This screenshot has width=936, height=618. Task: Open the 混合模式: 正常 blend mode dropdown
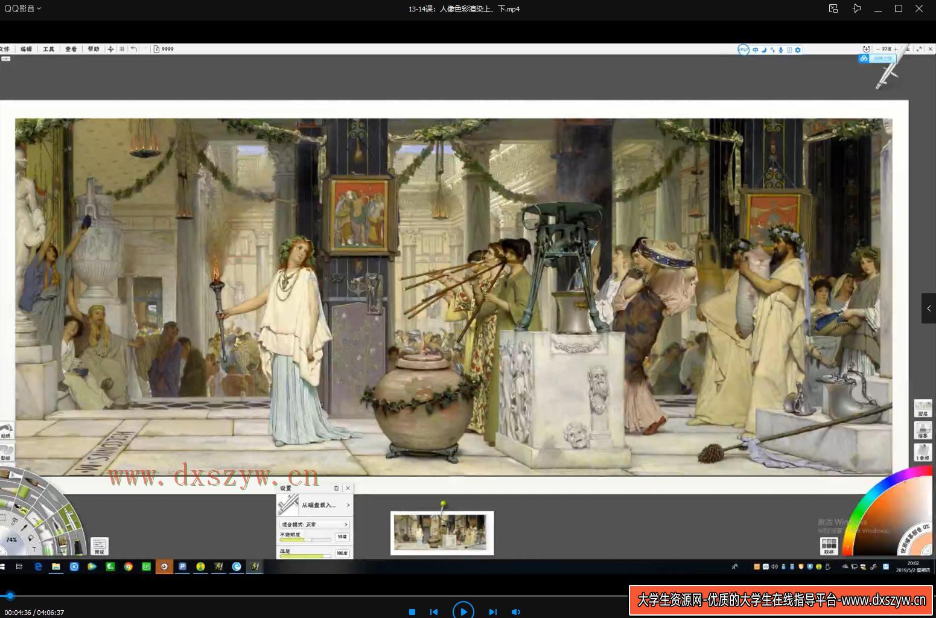(x=314, y=524)
